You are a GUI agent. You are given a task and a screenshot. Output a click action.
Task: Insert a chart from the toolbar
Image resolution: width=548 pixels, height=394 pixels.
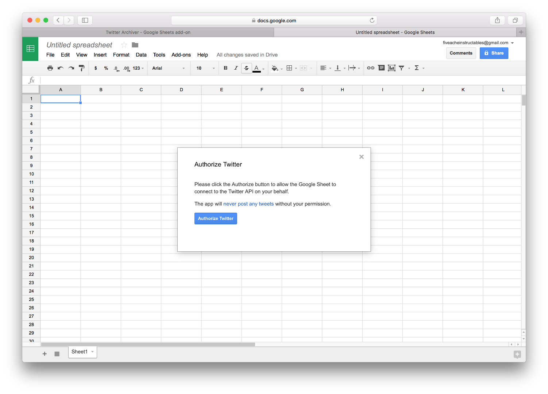[x=391, y=68]
